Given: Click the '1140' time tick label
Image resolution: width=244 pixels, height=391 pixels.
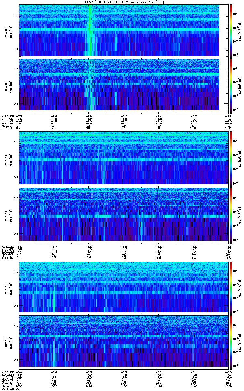Looking at the screenshot, I should click(193, 386).
